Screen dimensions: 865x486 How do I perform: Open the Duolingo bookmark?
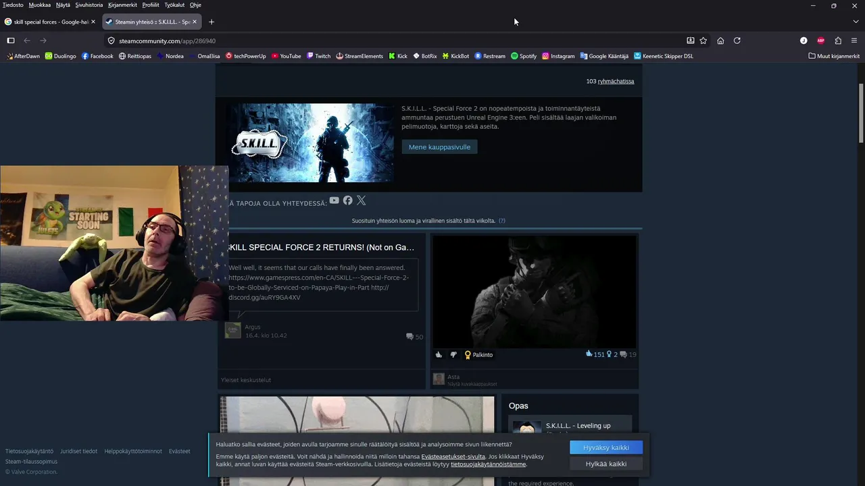[x=60, y=56]
